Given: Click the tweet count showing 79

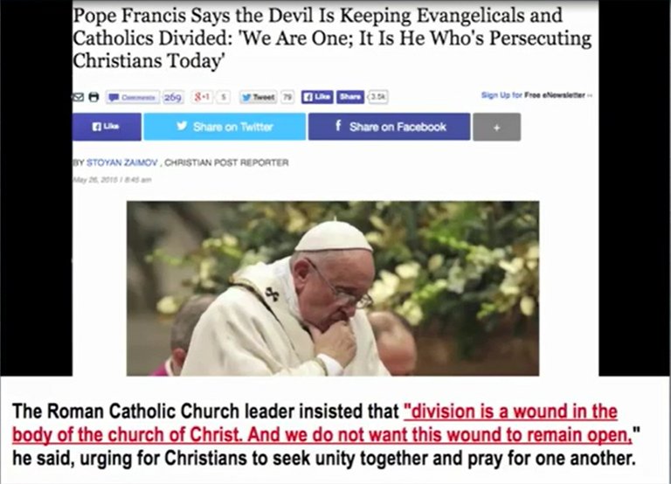Looking at the screenshot, I should point(287,97).
